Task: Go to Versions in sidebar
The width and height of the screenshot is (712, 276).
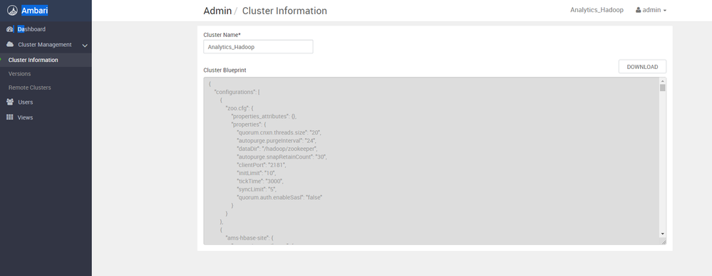Action: point(19,74)
